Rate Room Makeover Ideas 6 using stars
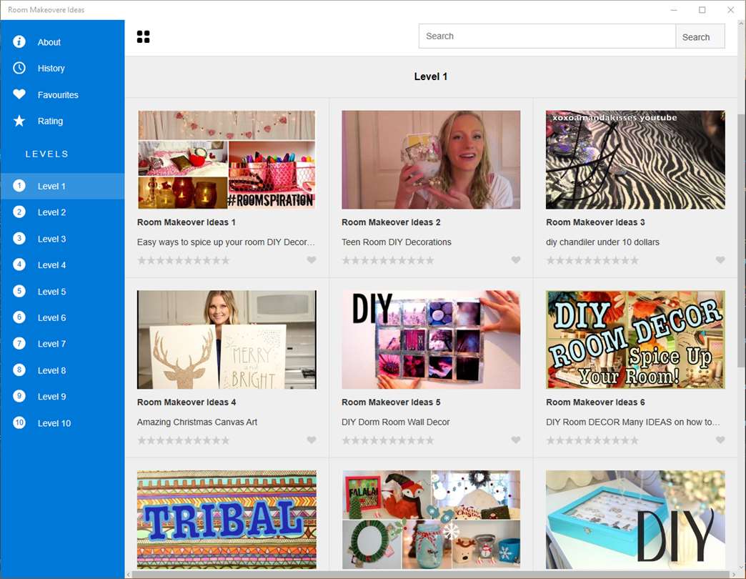This screenshot has height=579, width=746. [592, 440]
